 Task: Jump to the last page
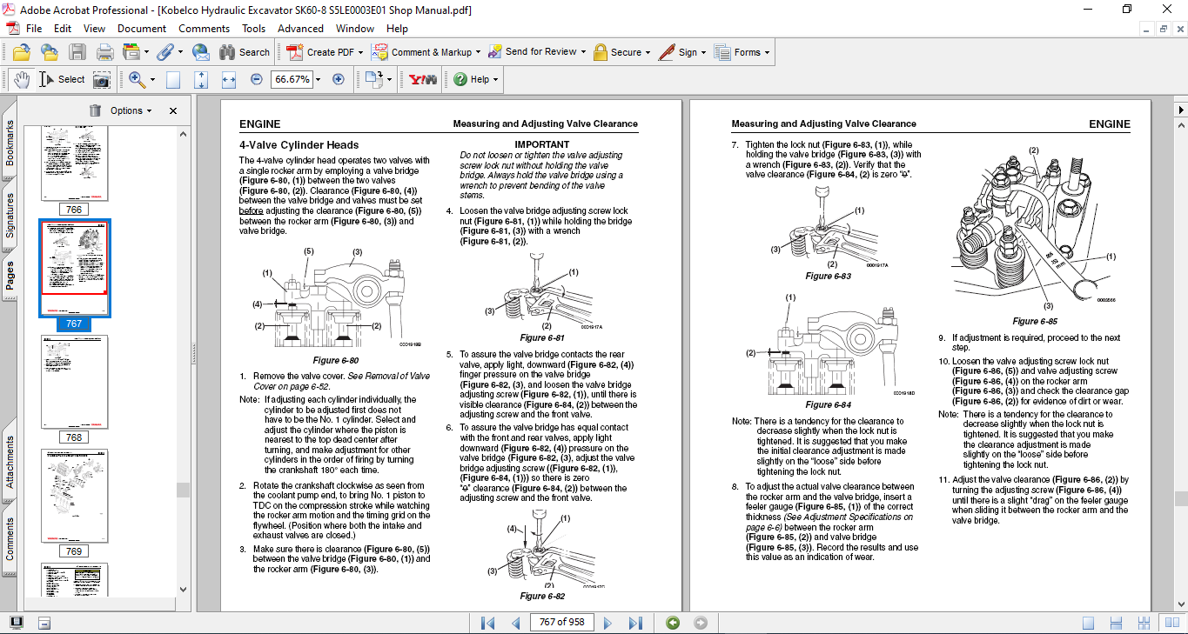pyautogui.click(x=635, y=623)
